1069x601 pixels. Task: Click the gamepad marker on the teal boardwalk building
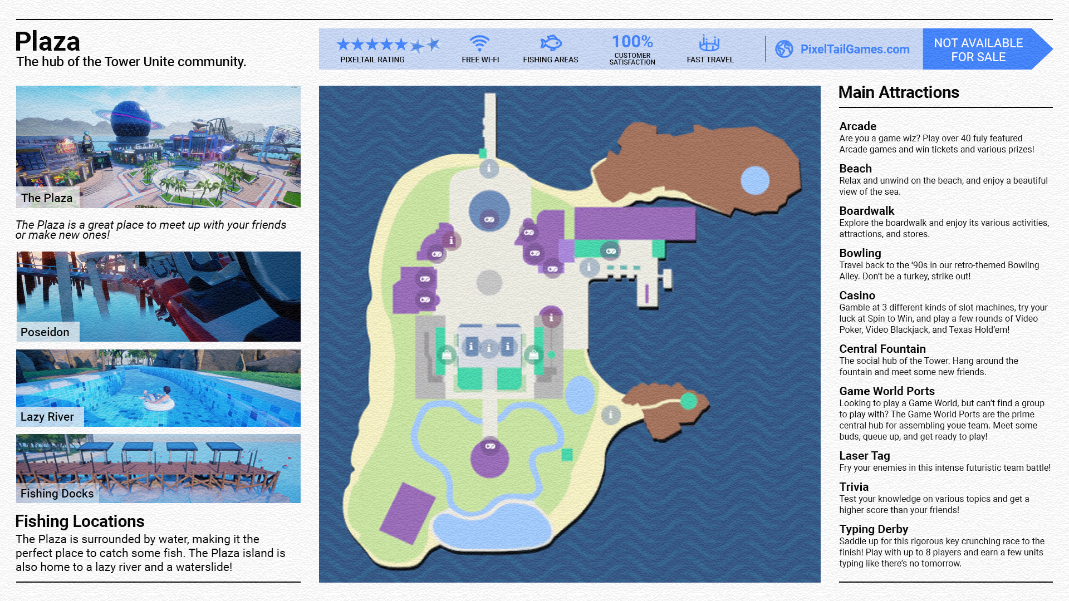pos(611,251)
